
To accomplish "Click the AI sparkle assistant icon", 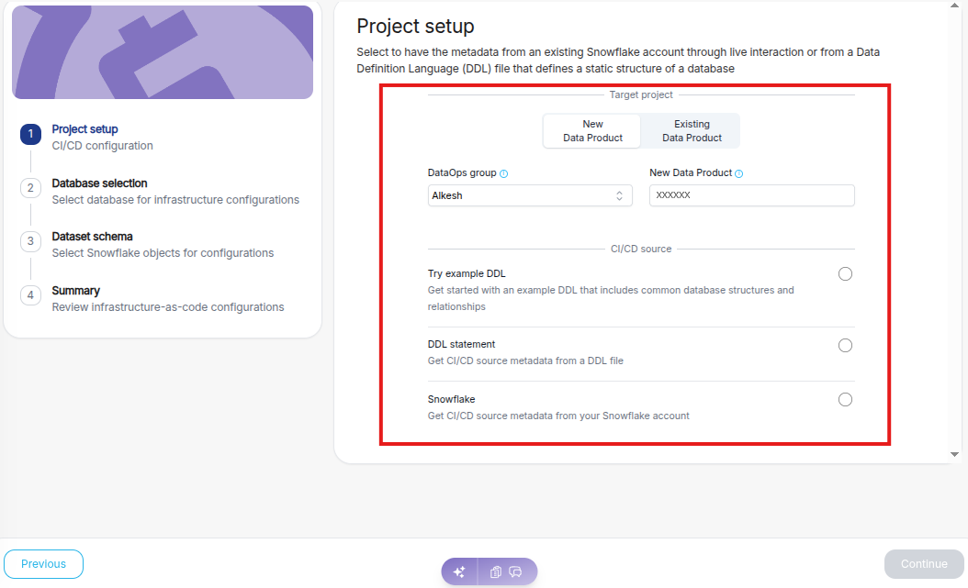I will (459, 571).
